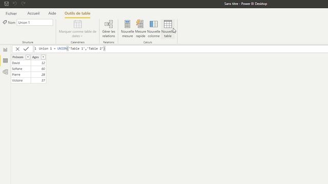Save the file with the save icon
The height and width of the screenshot is (184, 328).
[x=6, y=4]
